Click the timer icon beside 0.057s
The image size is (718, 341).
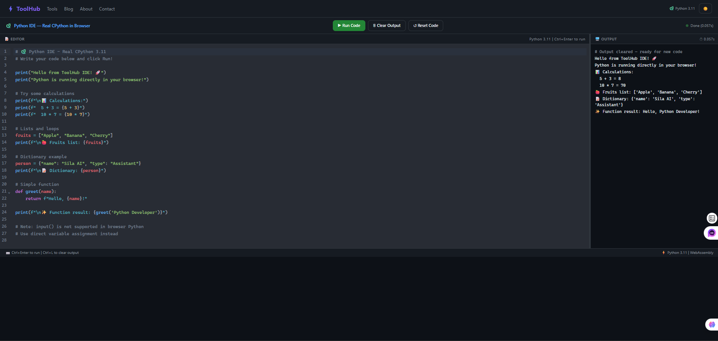click(701, 39)
